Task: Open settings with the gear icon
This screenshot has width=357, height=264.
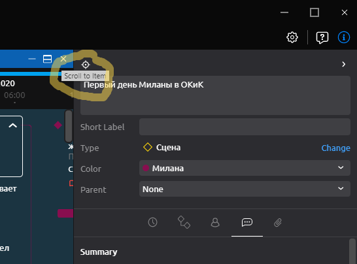Action: pyautogui.click(x=292, y=37)
